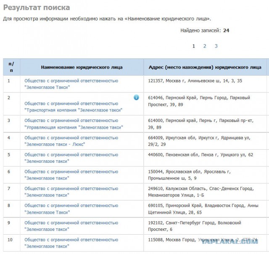Open the Ярославль company link in row 6

71,175
